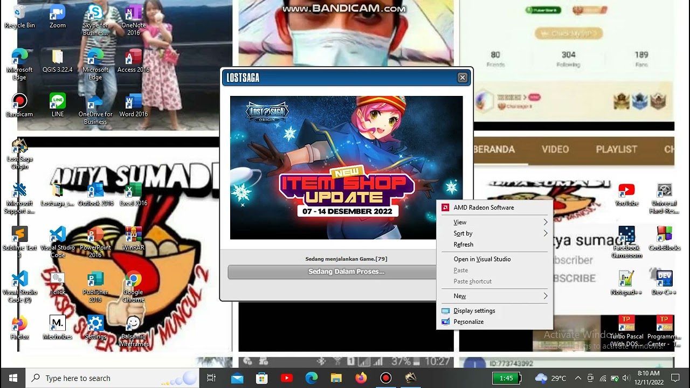Image resolution: width=690 pixels, height=388 pixels.
Task: Click the Sedang Dalam Proses button
Action: coord(346,272)
